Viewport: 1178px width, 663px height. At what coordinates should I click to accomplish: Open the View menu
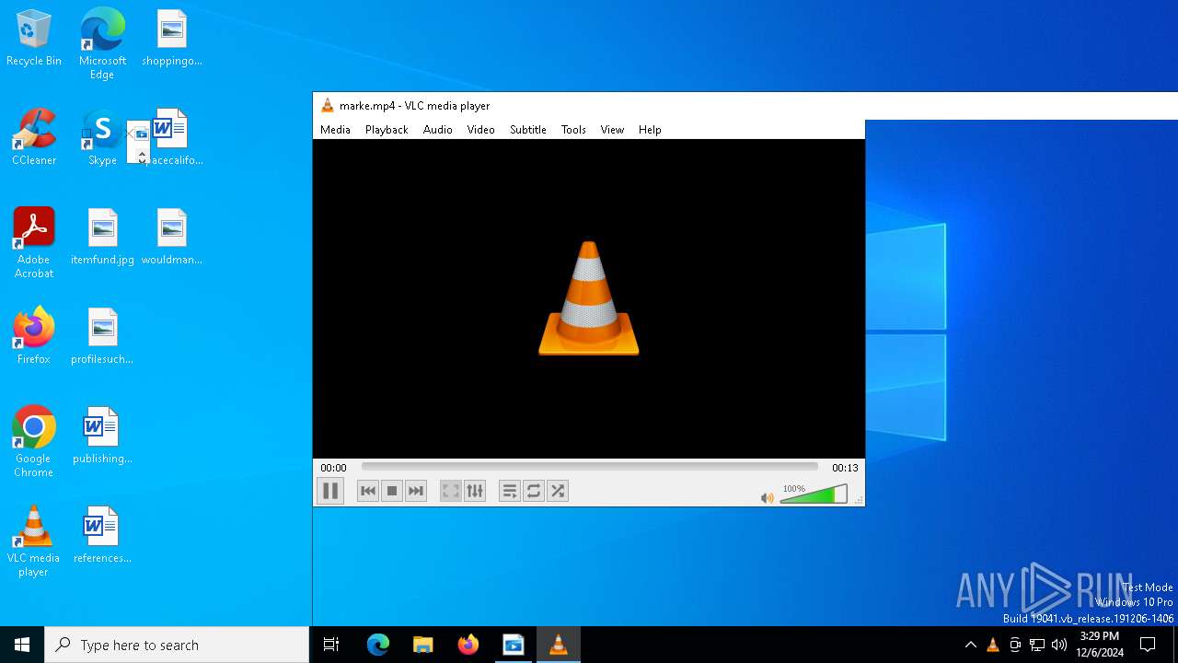coord(612,130)
